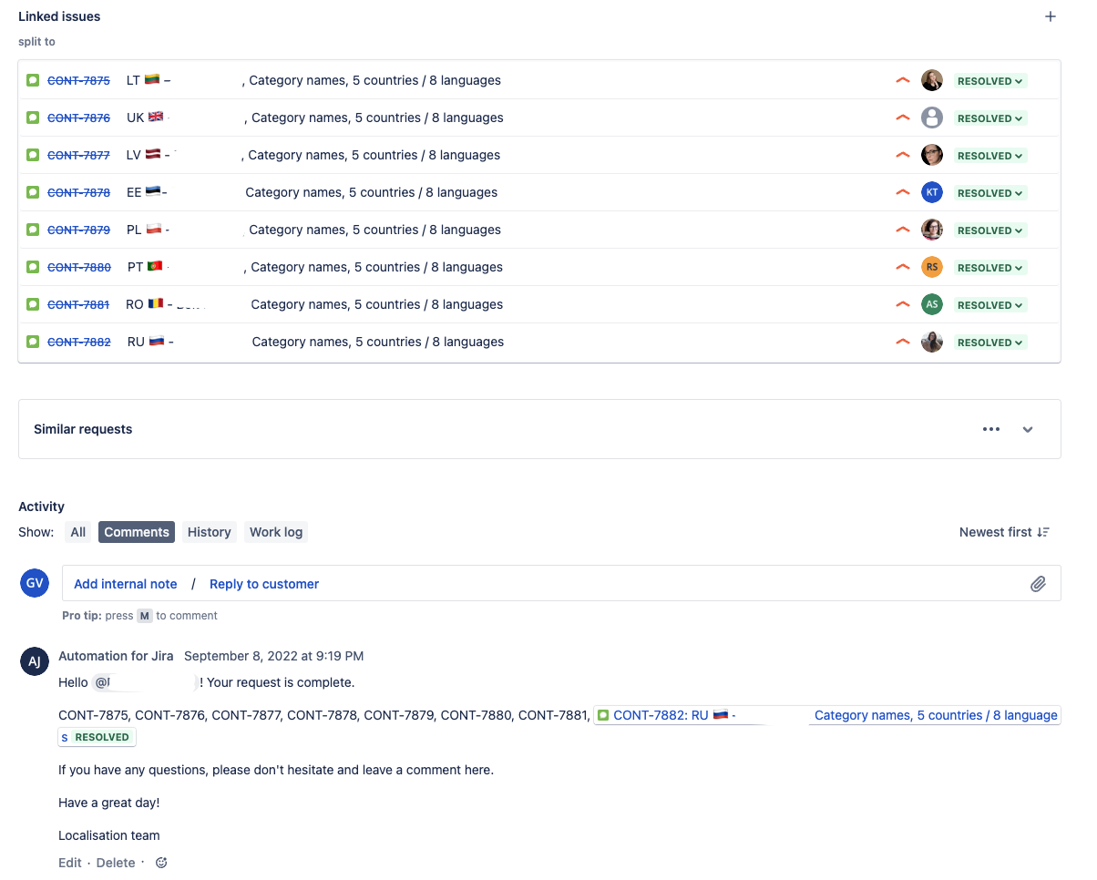Open RESOLVED status dropdown for CONT-7878
The height and width of the screenshot is (880, 1097).
990,193
